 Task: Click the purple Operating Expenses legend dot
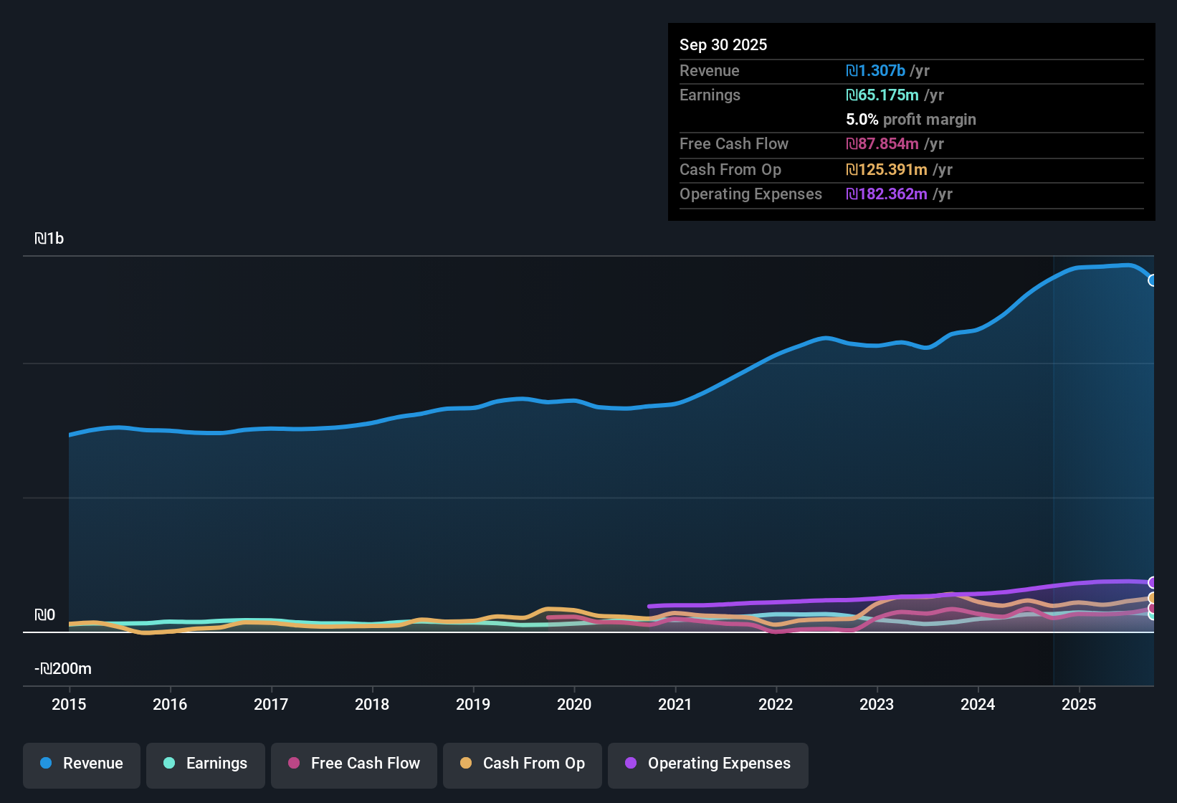coord(631,764)
